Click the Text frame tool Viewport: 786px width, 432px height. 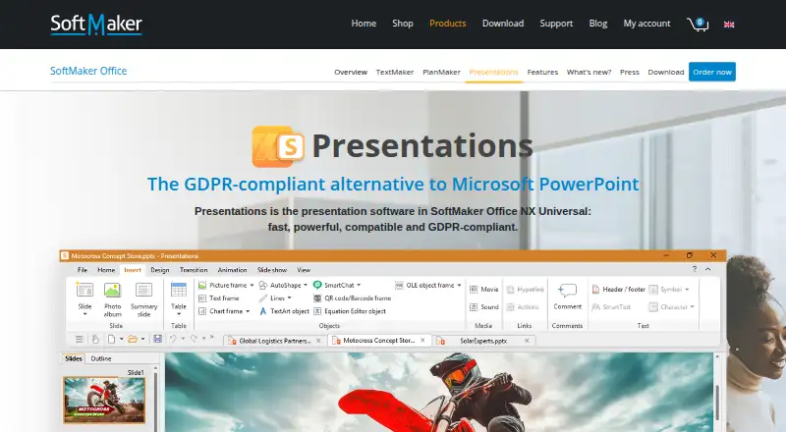click(x=218, y=298)
